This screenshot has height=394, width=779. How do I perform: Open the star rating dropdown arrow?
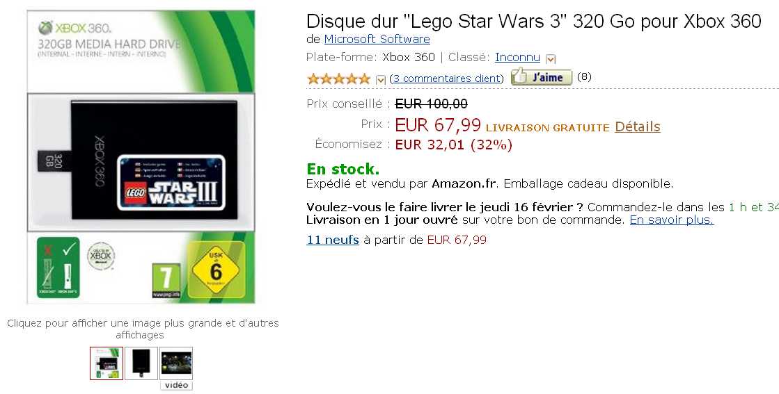click(381, 79)
